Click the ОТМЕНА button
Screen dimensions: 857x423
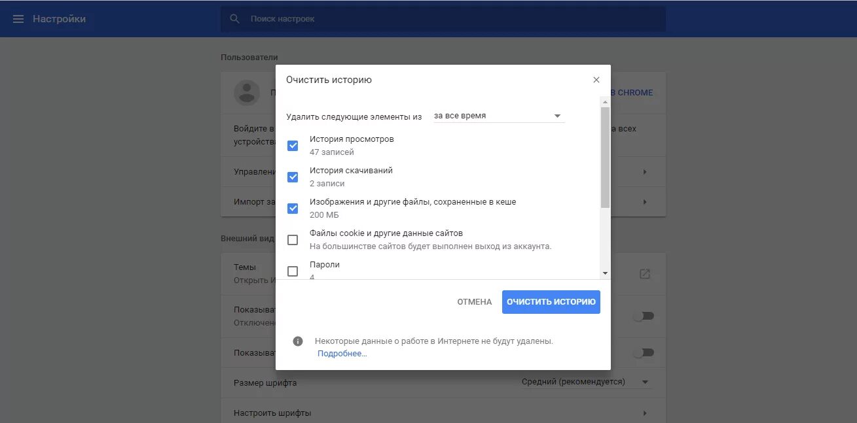(475, 302)
